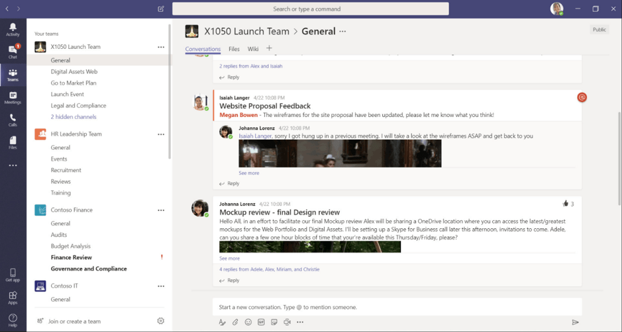Switch to the Wiki tab
This screenshot has width=622, height=332.
(253, 49)
